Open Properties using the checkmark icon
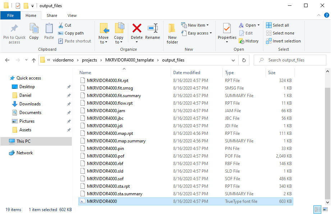331x214 pixels. (227, 28)
